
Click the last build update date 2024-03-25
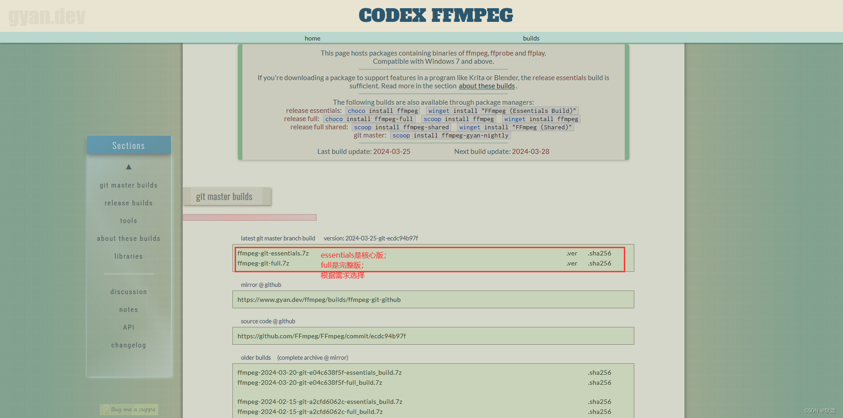[x=392, y=152]
